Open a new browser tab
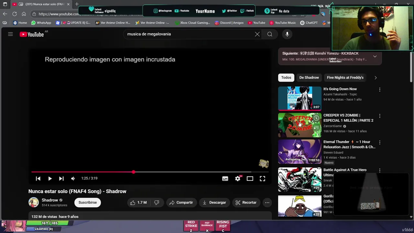The image size is (414, 233). 77,4
